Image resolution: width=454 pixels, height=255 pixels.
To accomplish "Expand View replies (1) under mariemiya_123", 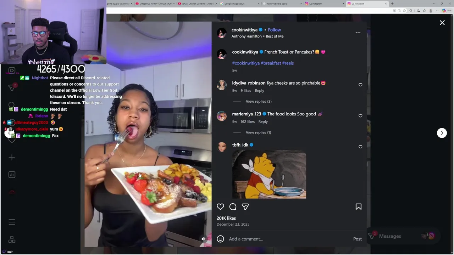I will pos(258,132).
